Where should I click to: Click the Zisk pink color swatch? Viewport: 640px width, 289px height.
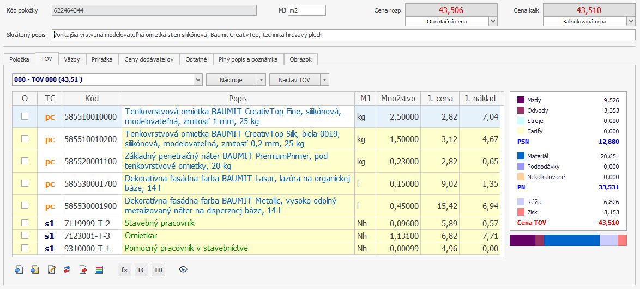521,212
